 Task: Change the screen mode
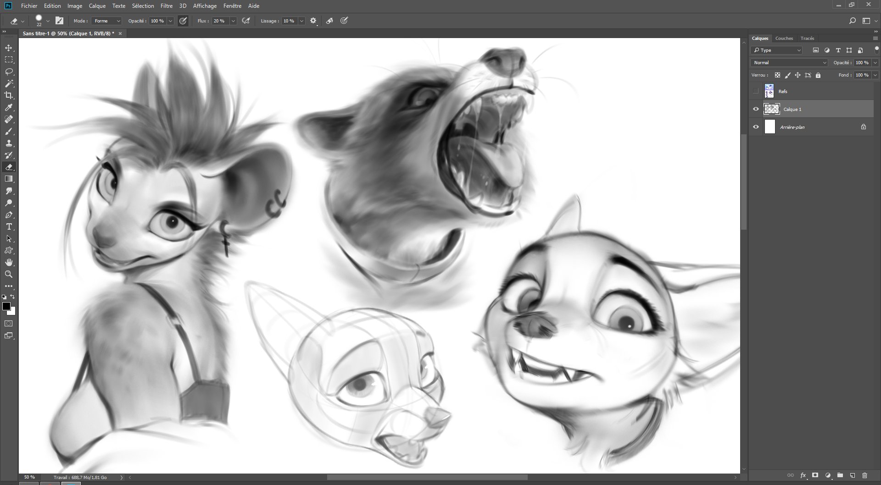click(x=9, y=336)
